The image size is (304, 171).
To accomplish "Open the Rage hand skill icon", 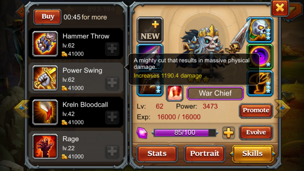I will click(45, 147).
